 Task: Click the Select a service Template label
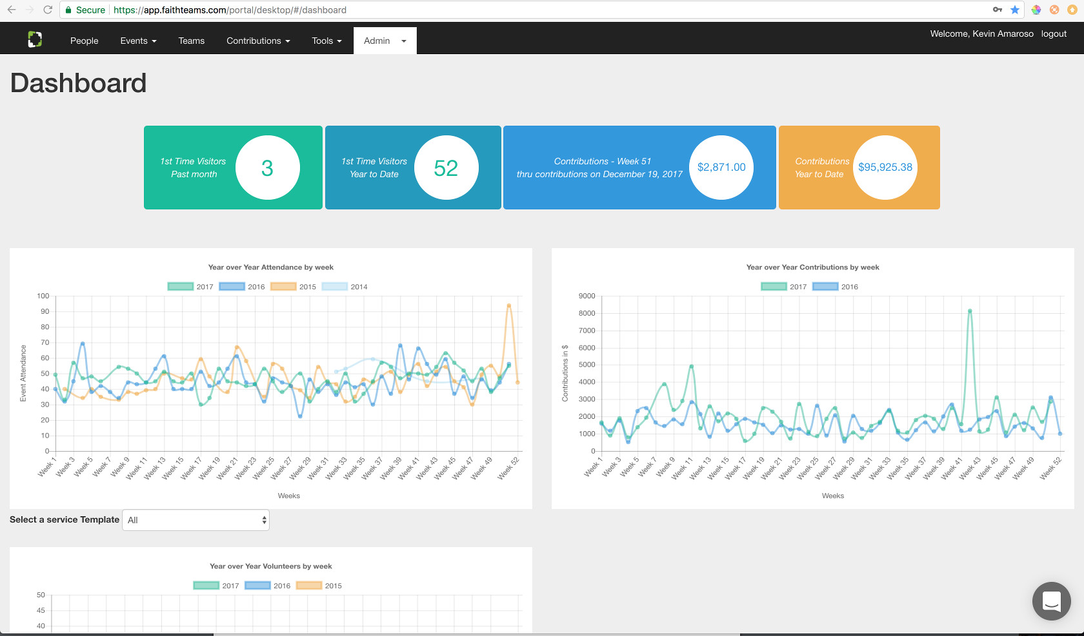(65, 519)
